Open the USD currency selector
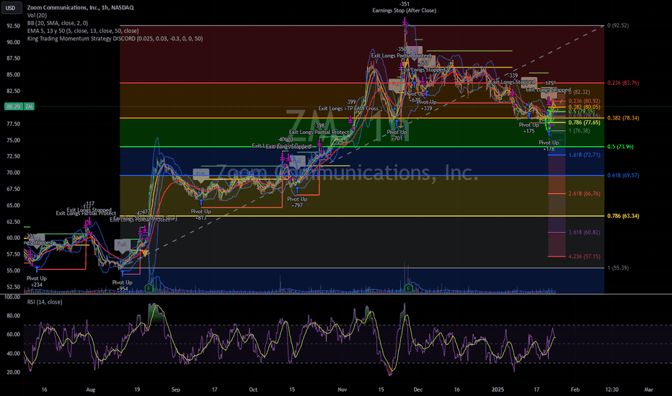This screenshot has height=396, width=672. [x=11, y=8]
